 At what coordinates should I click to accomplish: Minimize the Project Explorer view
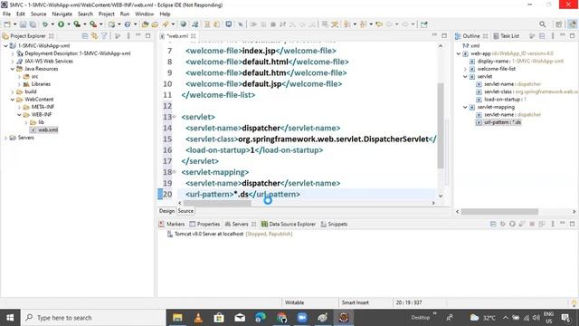tap(138, 35)
